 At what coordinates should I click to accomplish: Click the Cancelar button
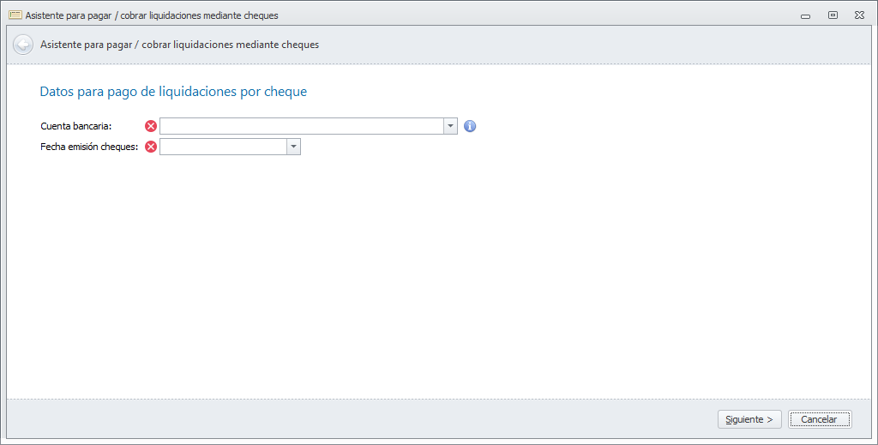click(x=820, y=419)
